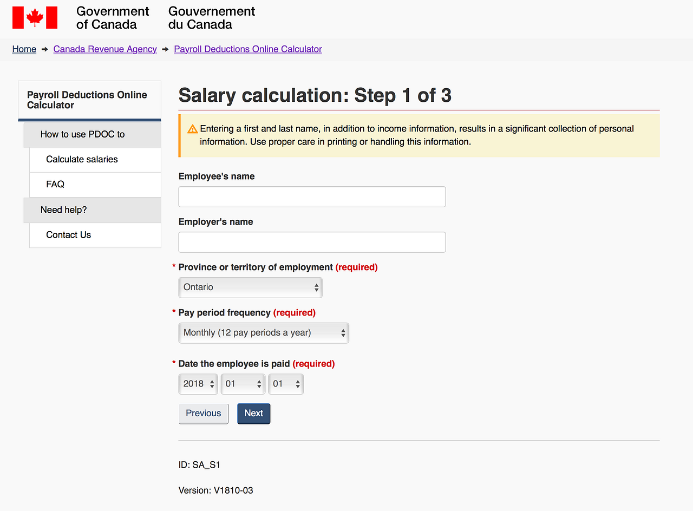Screen dimensions: 693x511
Task: Select Calculate salaries in the sidebar menu
Action: pyautogui.click(x=81, y=159)
